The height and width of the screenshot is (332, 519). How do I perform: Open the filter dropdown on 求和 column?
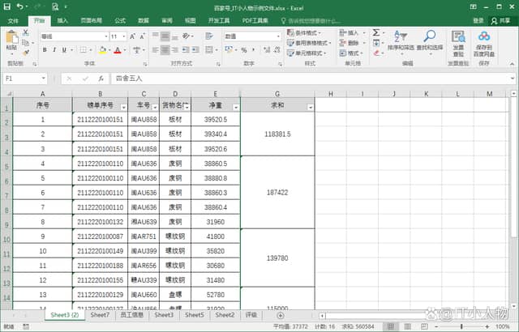309,107
